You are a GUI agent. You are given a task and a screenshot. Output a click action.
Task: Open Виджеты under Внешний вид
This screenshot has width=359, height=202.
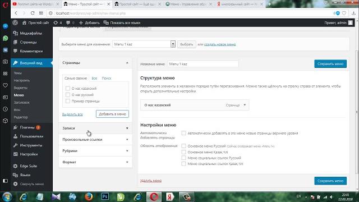tap(21, 88)
